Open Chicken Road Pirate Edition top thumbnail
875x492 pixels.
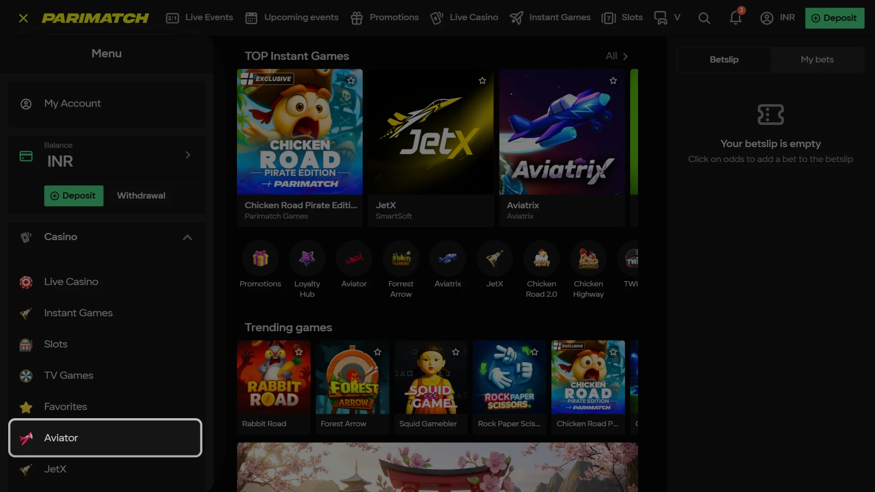[300, 132]
